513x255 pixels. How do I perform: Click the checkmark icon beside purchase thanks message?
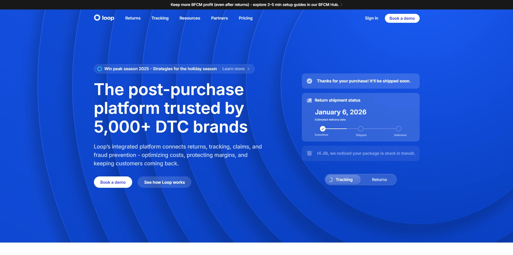[309, 81]
